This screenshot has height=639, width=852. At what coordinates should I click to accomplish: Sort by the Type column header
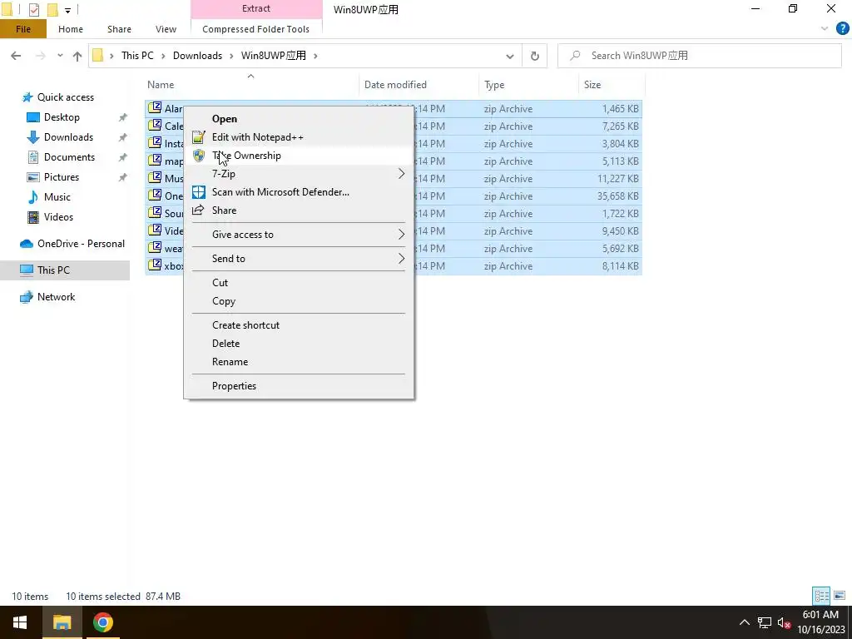[x=494, y=85]
